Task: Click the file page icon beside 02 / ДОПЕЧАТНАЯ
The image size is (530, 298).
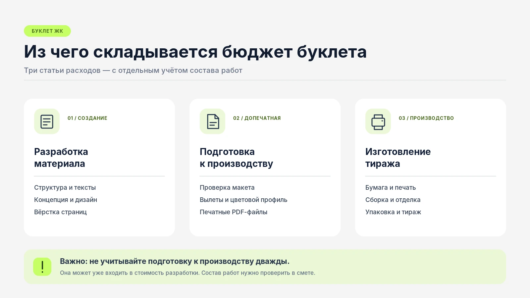Action: point(213,122)
